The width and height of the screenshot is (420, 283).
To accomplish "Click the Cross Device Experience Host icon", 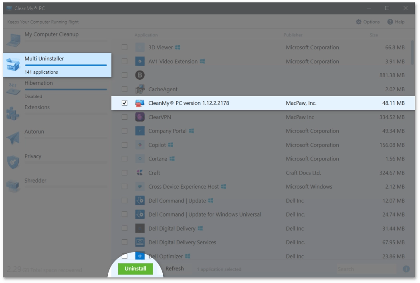I will pos(140,187).
